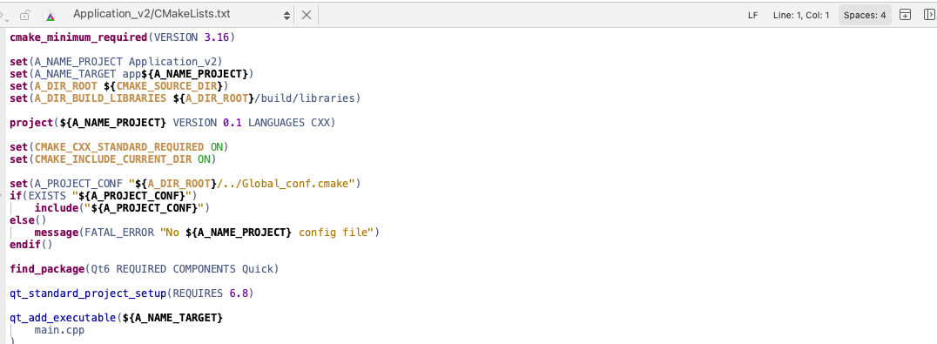
Task: Close the CMakeLists.txt document with X
Action: coord(306,15)
